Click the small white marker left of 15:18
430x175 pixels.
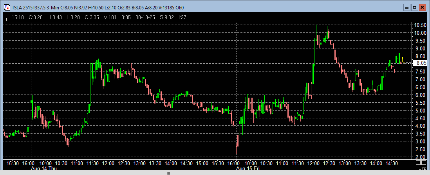6,19
